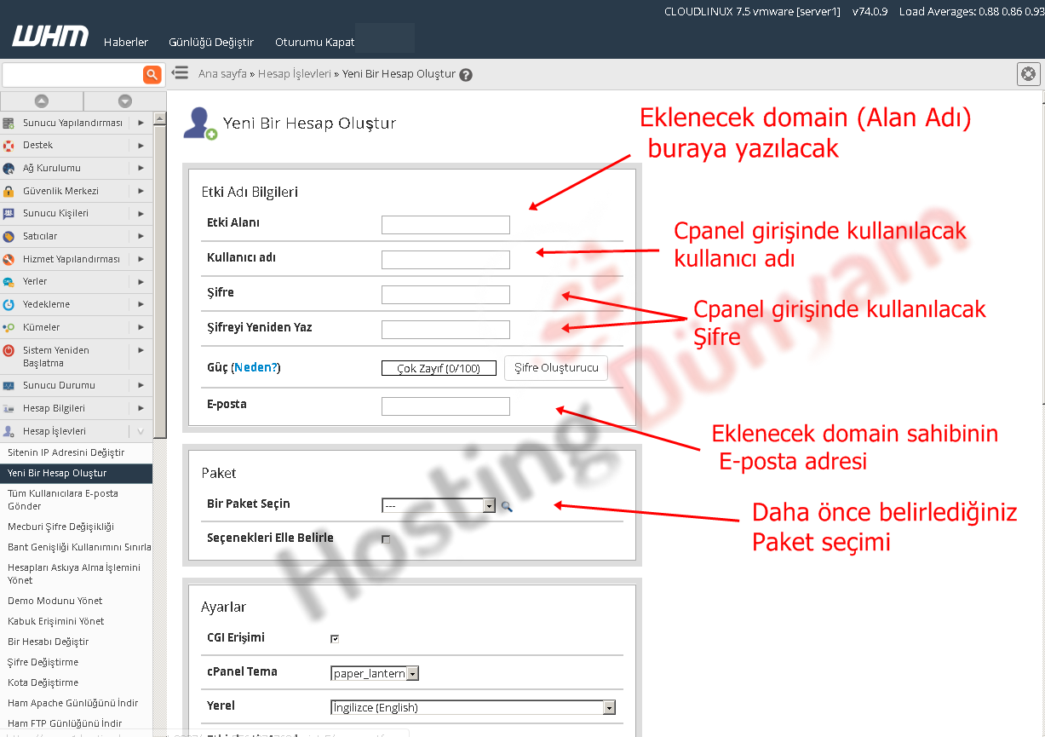This screenshot has height=737, width=1045.
Task: Click the Şifreyi Yeniden Yaz input field
Action: pyautogui.click(x=445, y=330)
